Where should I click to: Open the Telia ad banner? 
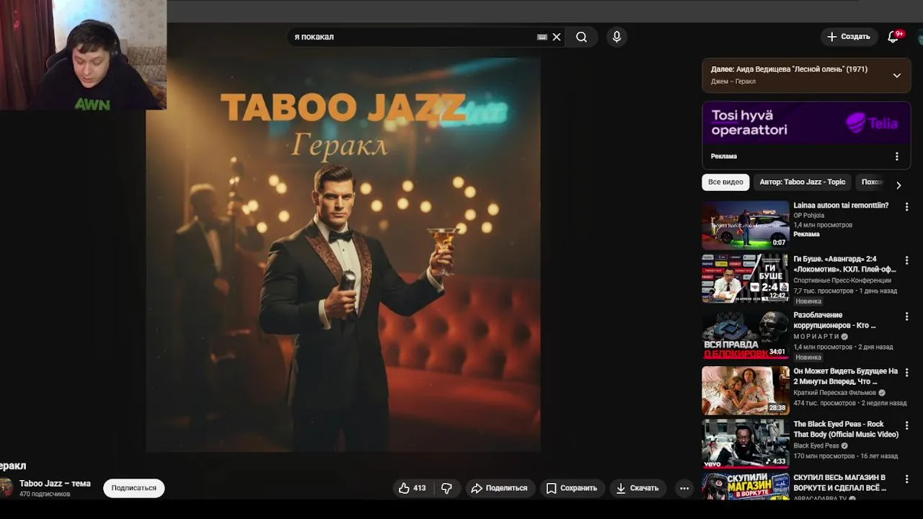coord(806,123)
